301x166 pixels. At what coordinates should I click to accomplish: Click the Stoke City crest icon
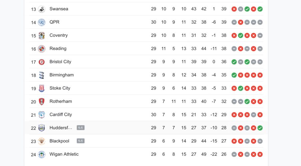41,88
